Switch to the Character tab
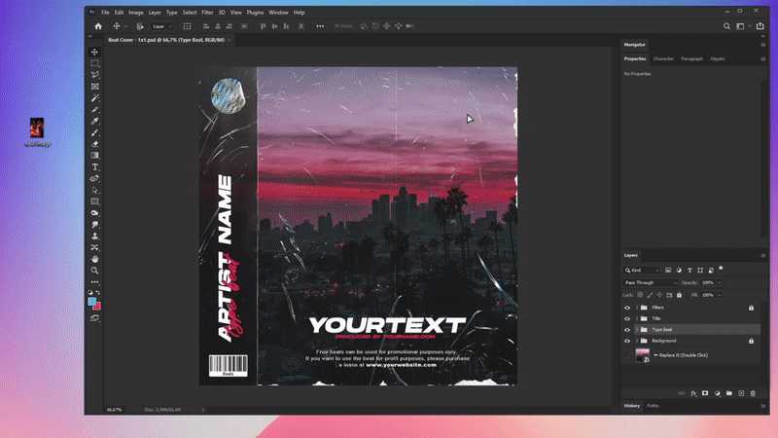Image resolution: width=778 pixels, height=438 pixels. click(663, 58)
